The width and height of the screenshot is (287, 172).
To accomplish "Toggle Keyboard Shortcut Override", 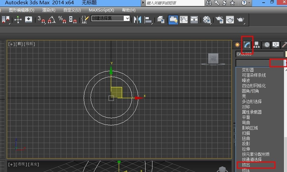I will coord(28,20).
